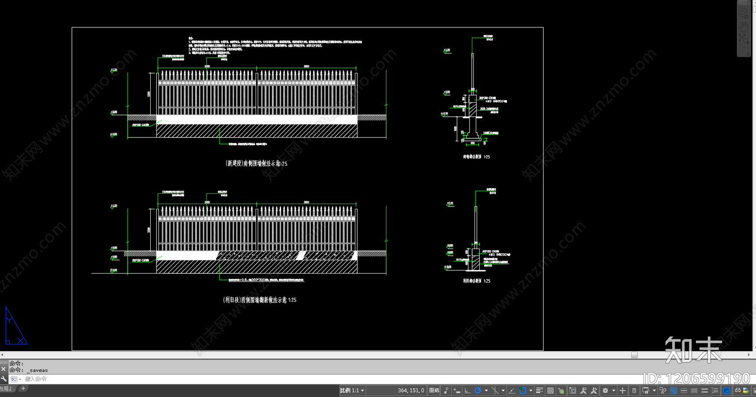The image size is (756, 397).
Task: Open the 比例 1:1 scale dropdown
Action: point(352,390)
